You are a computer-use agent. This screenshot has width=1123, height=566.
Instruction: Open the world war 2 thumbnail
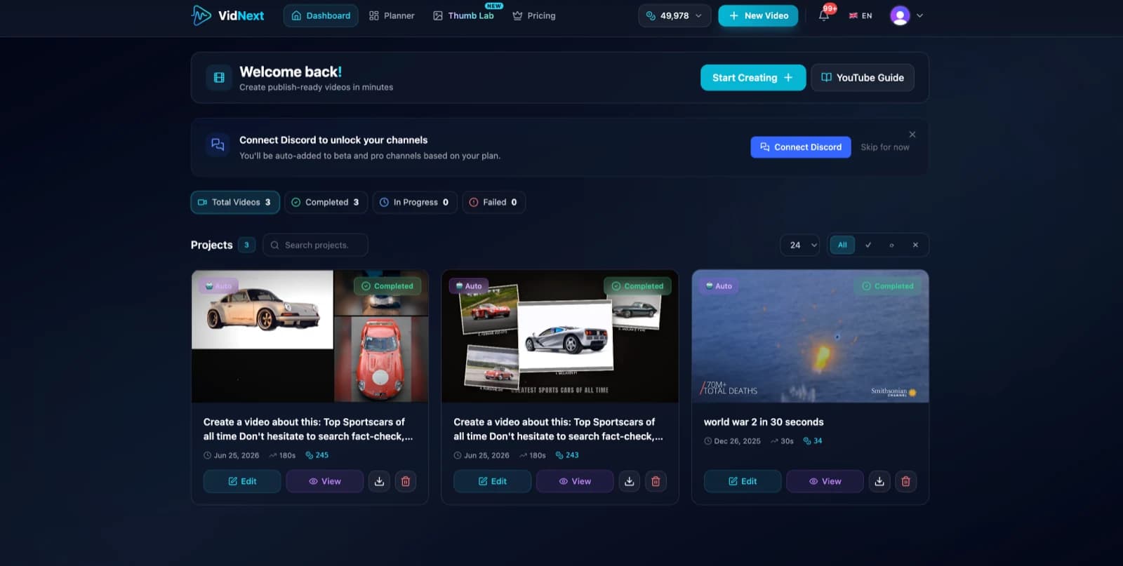coord(810,336)
